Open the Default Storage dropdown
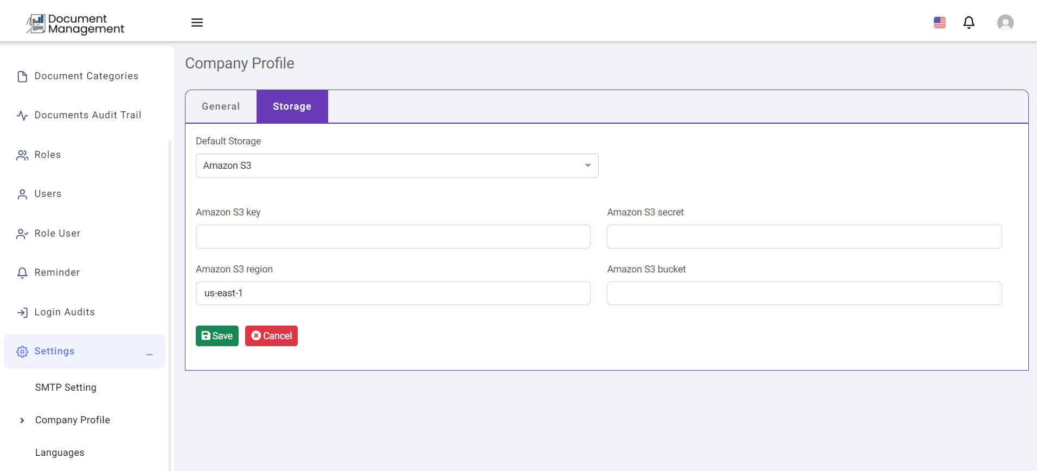This screenshot has width=1037, height=471. [396, 166]
